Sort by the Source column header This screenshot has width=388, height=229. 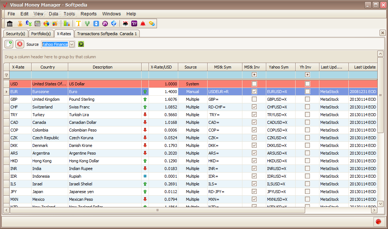[x=193, y=67]
